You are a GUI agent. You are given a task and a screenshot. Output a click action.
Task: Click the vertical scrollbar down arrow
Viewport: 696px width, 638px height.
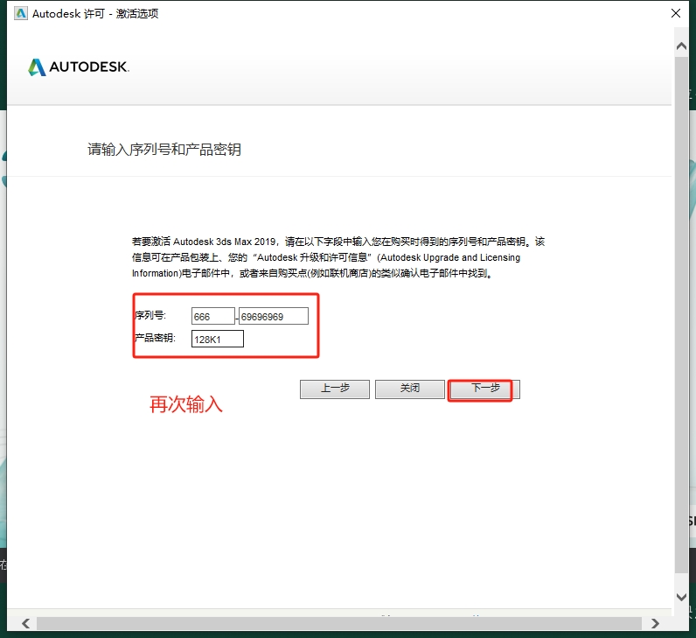[682, 597]
